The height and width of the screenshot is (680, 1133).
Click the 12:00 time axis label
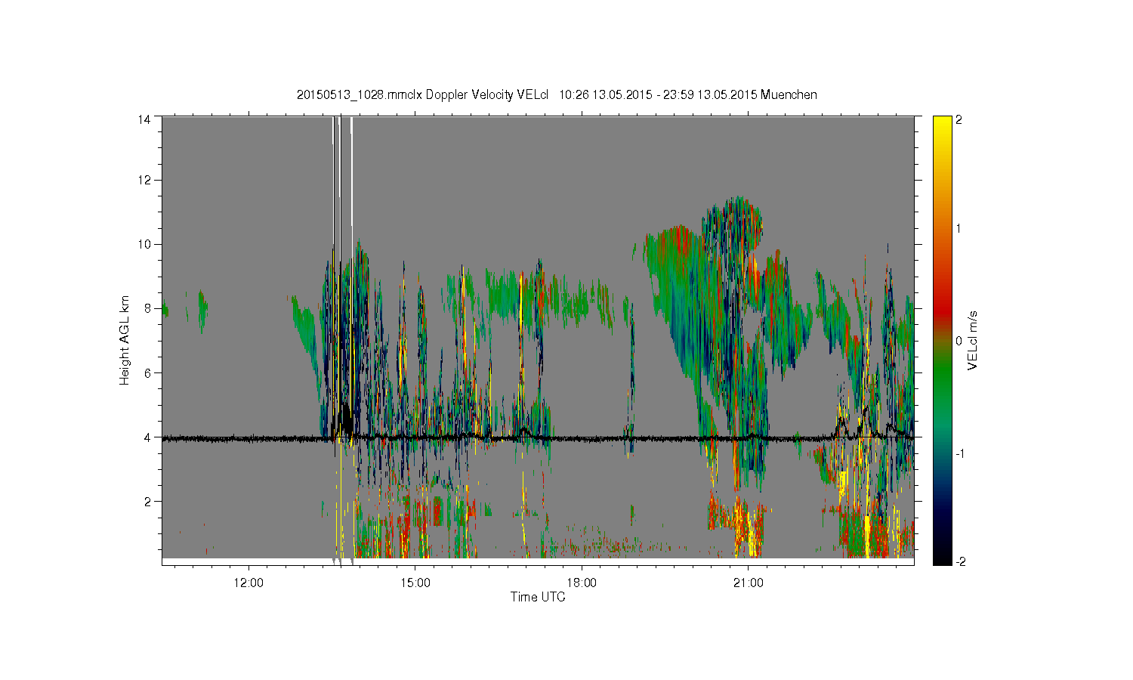pos(249,583)
